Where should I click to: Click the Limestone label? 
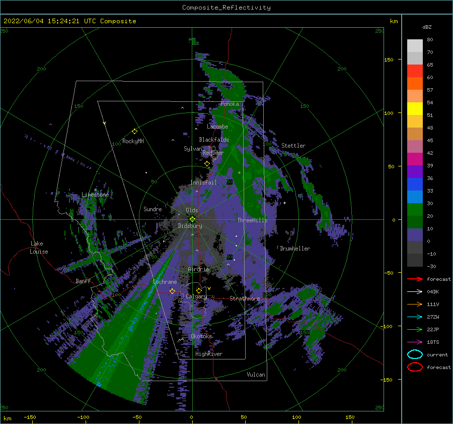[x=95, y=195]
